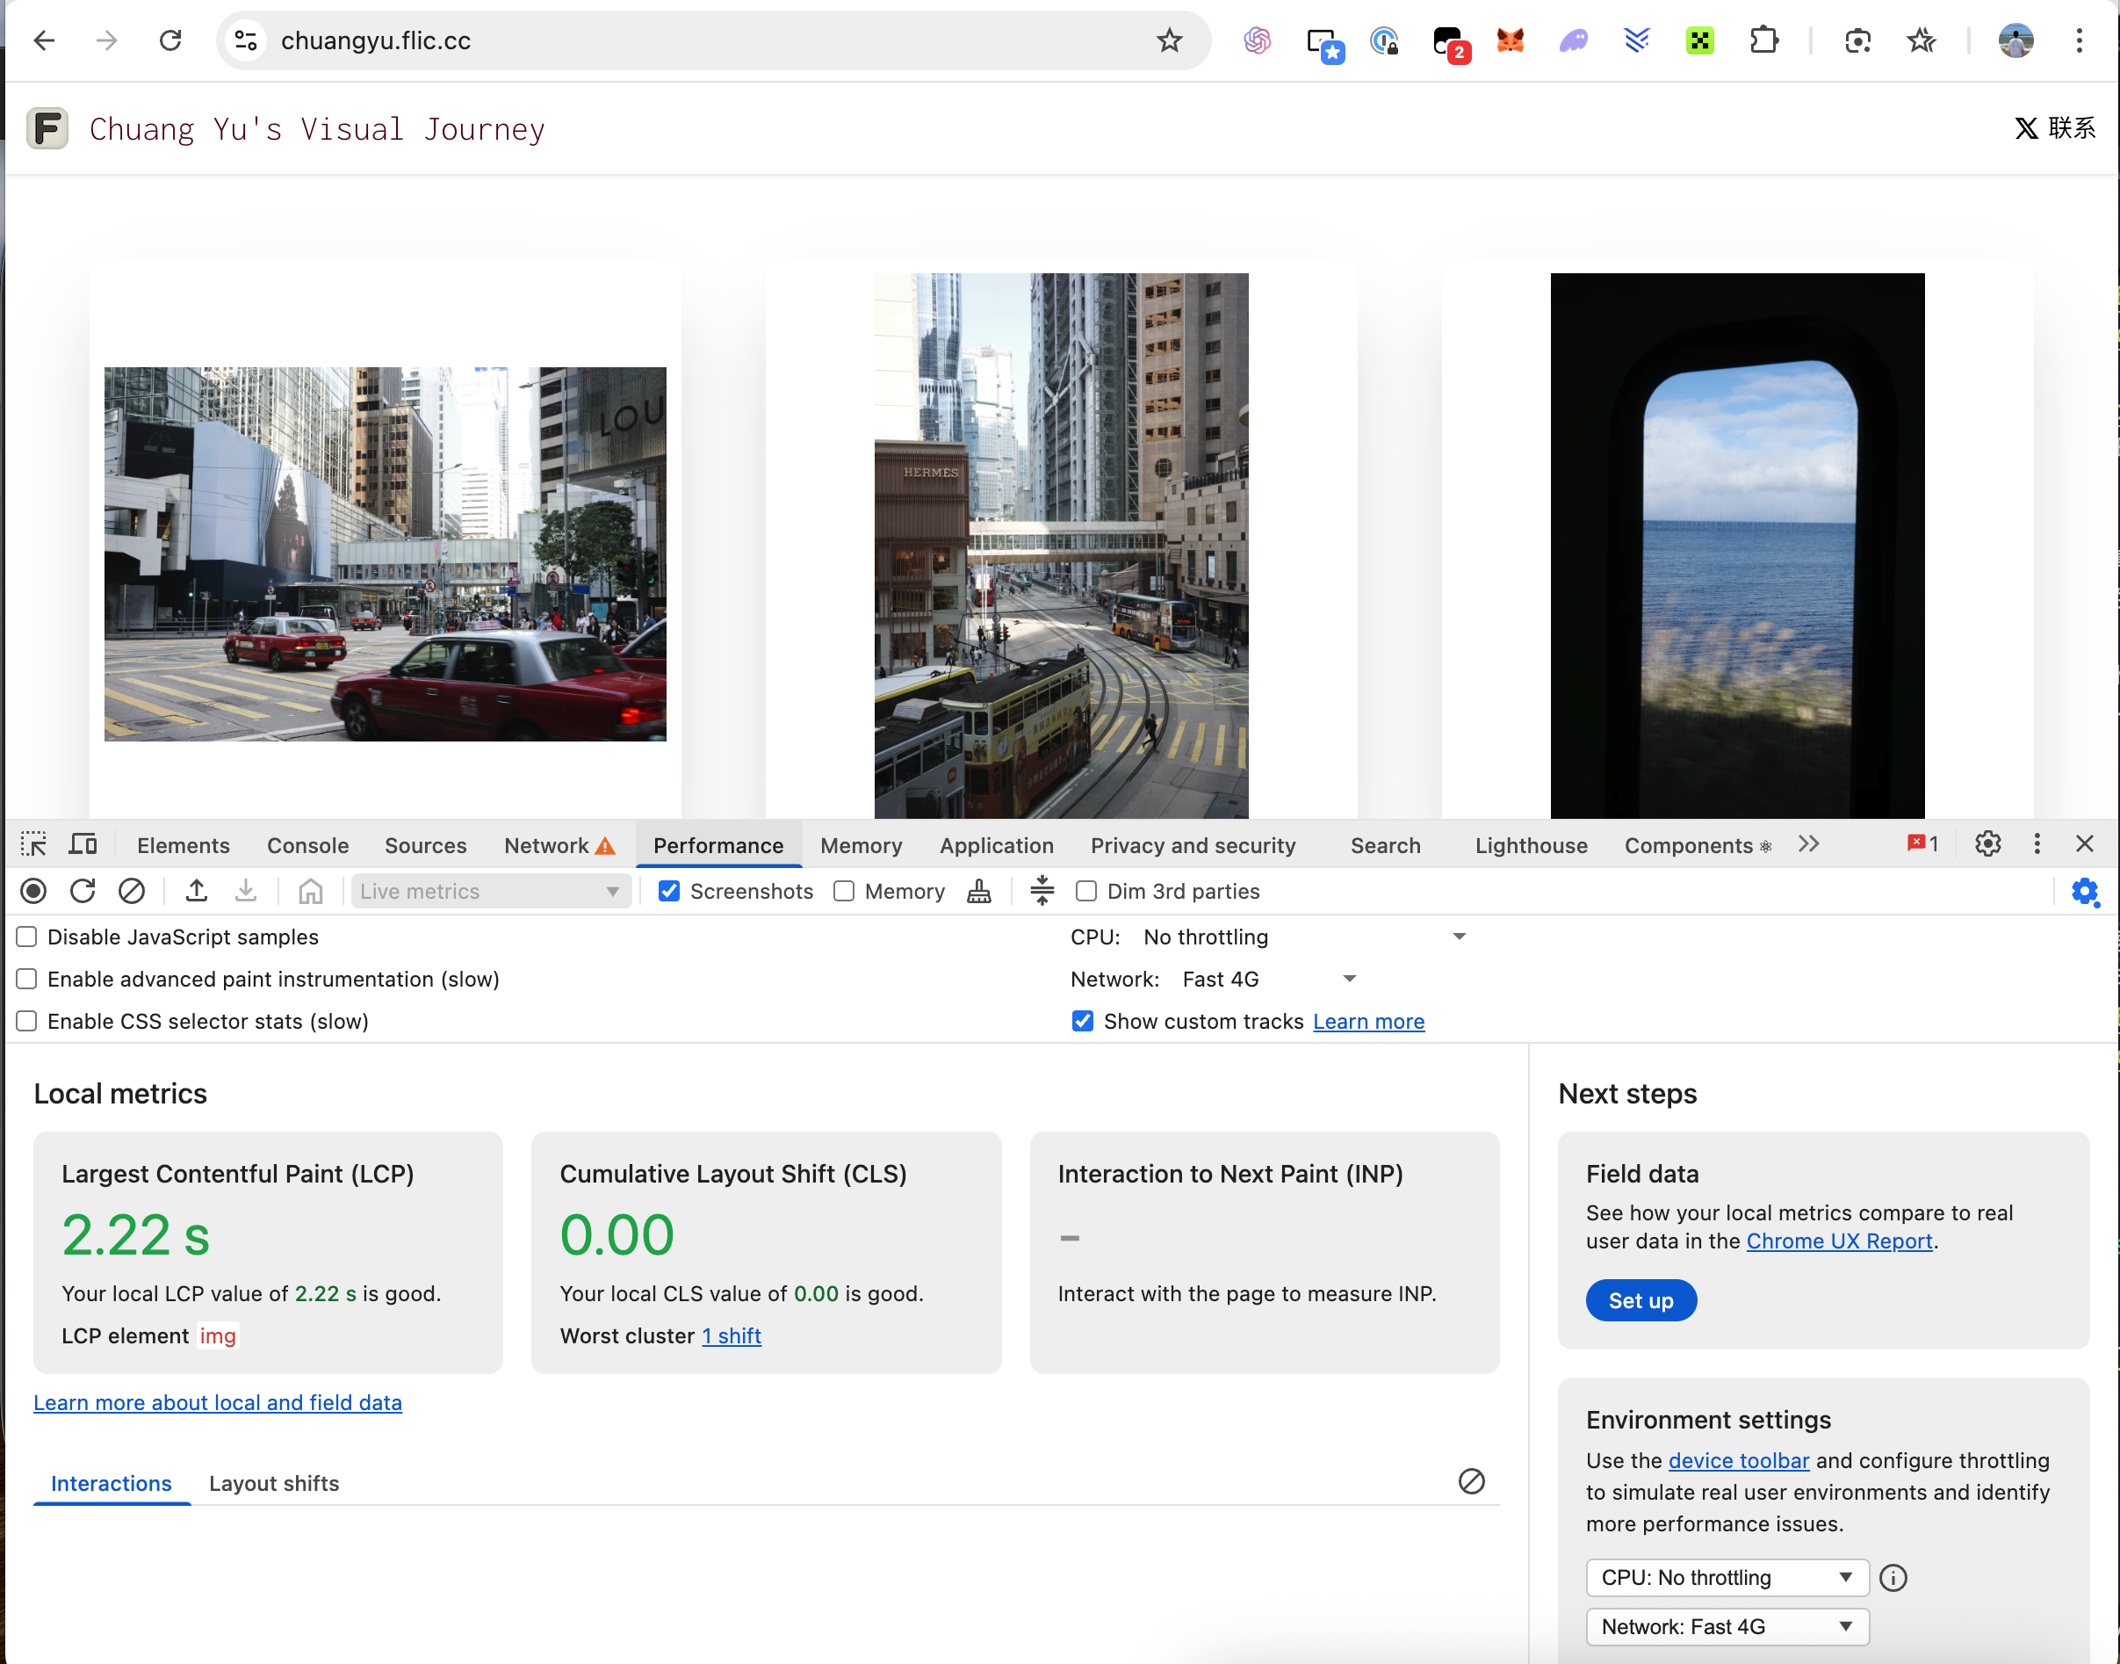The width and height of the screenshot is (2120, 1664).
Task: Open the Layout shifts tab
Action: tap(274, 1484)
